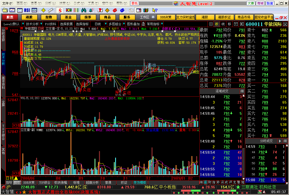
Task: Click the 存为模板 save template link
Action: pos(140,183)
